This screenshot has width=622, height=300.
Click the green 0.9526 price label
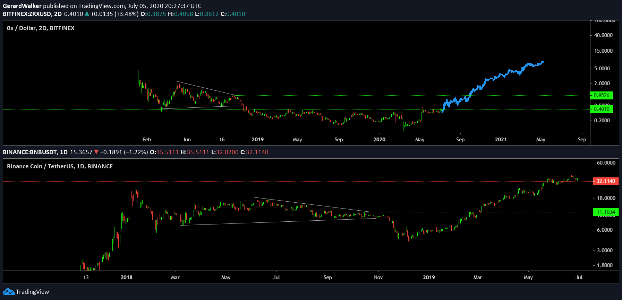[602, 95]
